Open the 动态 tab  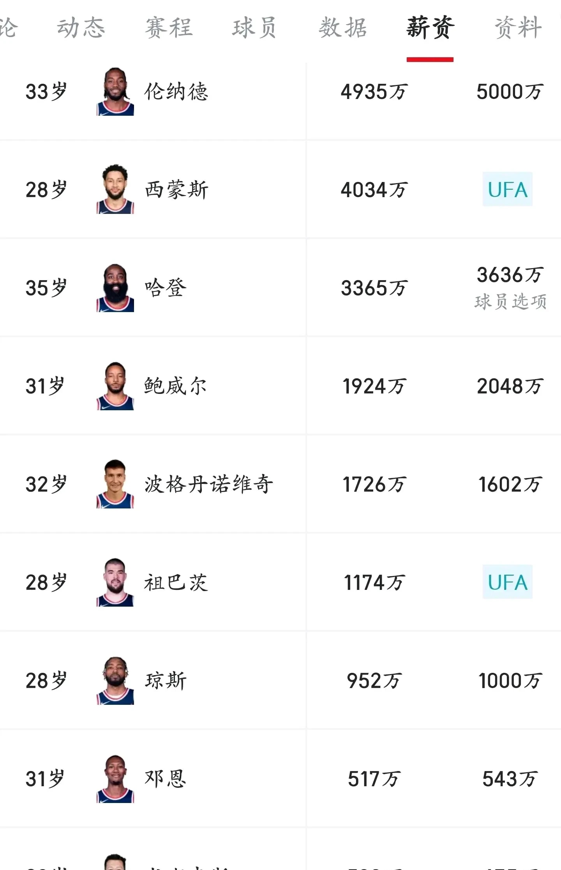(81, 28)
